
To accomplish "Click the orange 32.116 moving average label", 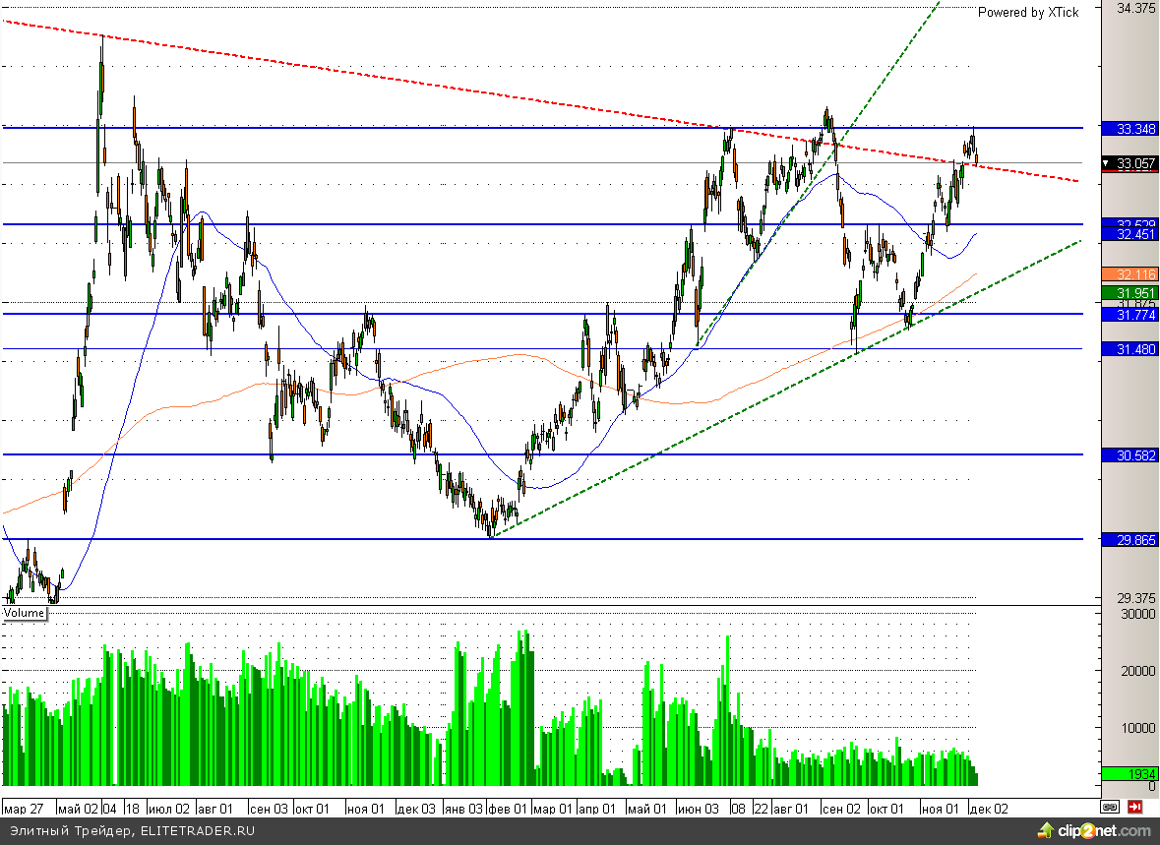I will 1129,273.
